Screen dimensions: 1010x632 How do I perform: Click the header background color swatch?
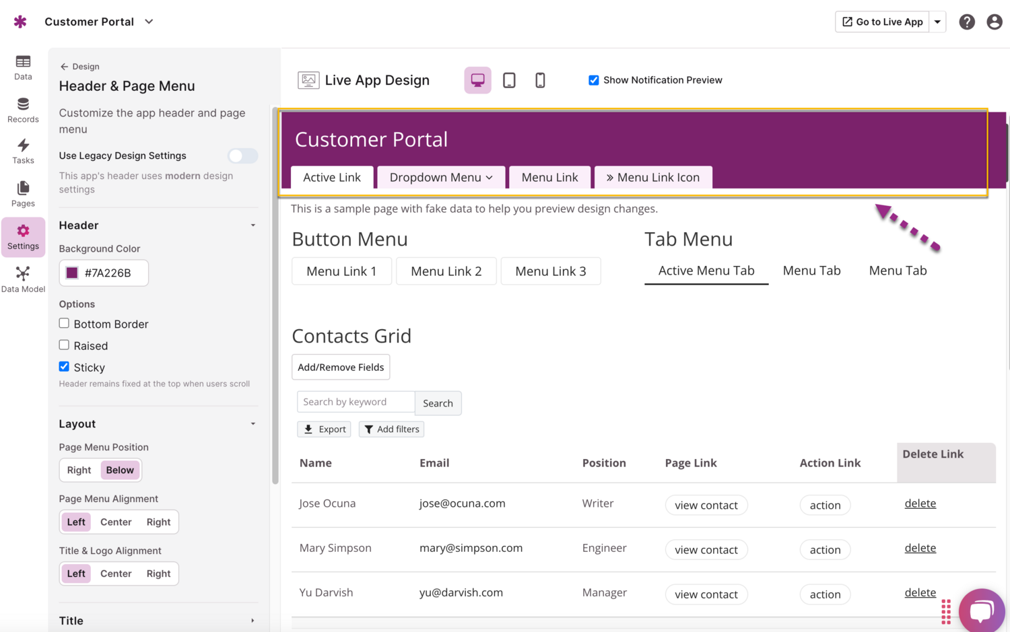click(x=72, y=273)
